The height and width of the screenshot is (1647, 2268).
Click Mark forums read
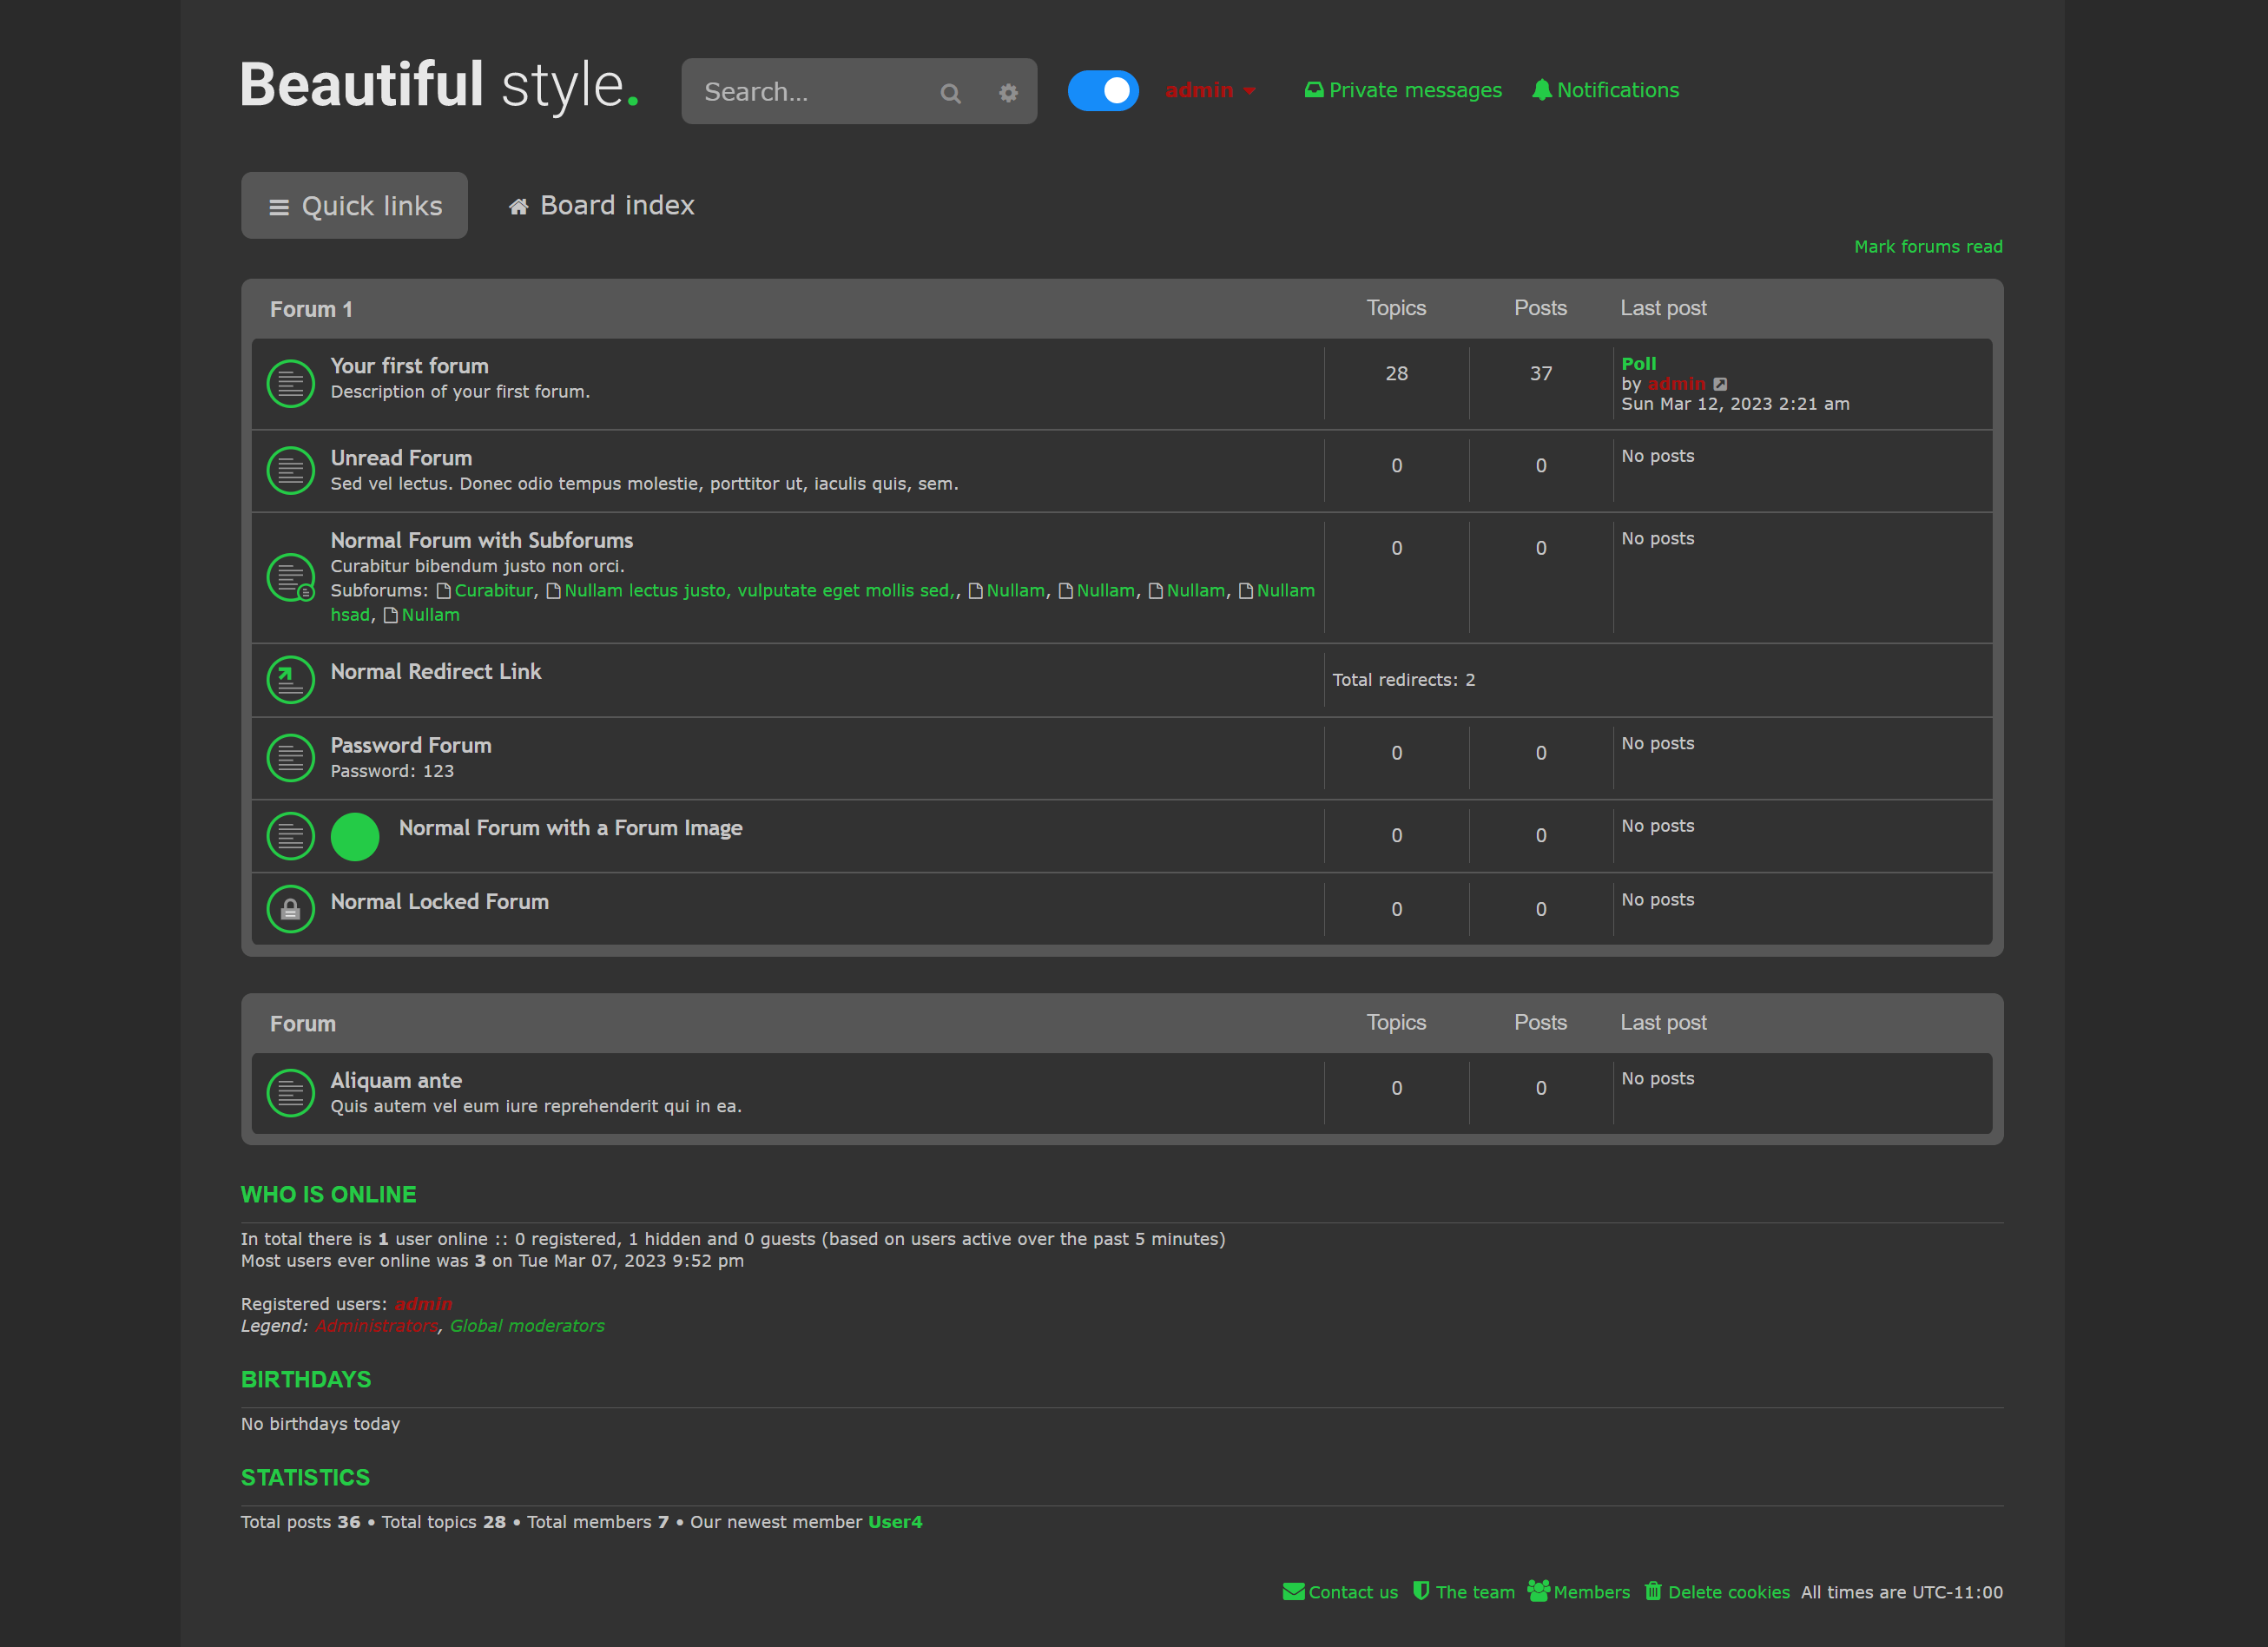coord(1928,246)
